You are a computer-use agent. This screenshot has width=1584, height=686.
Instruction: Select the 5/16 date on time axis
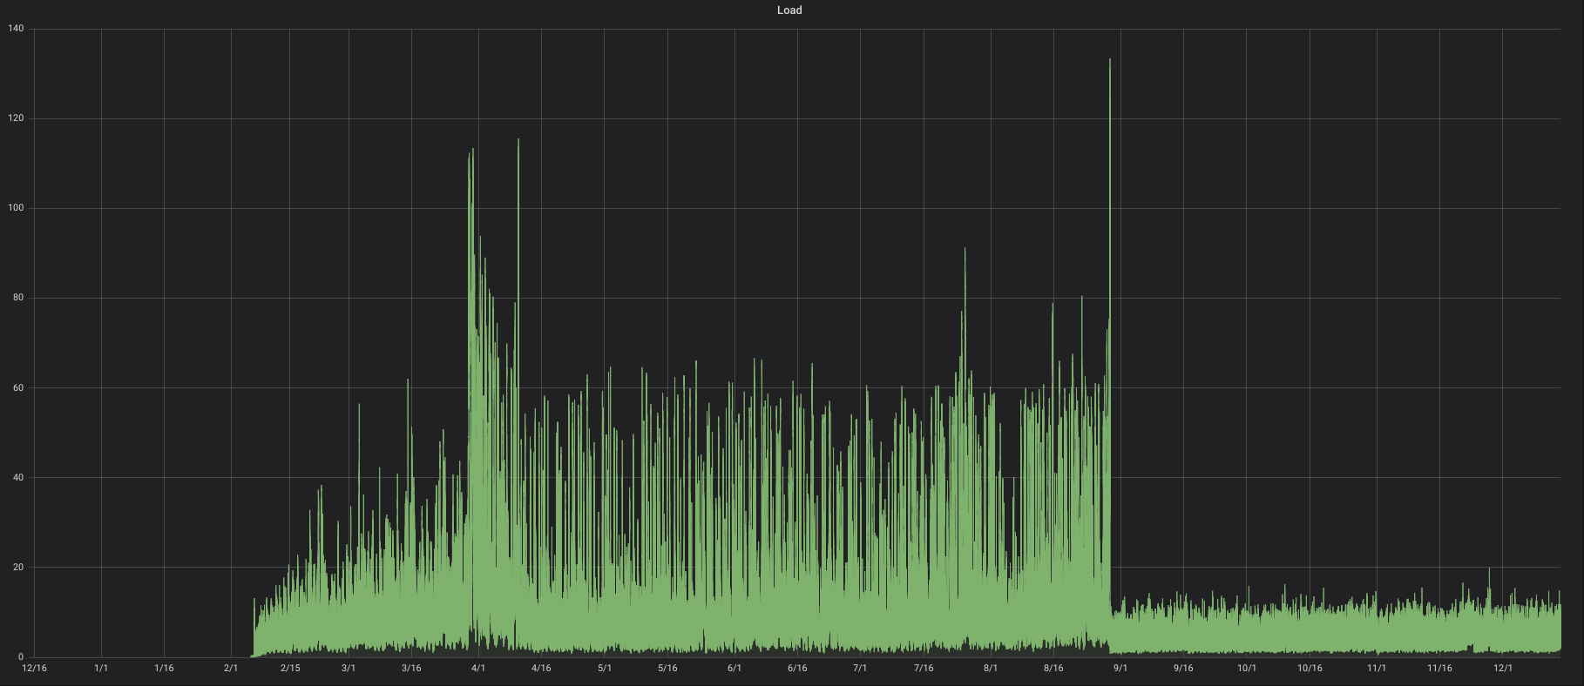tap(667, 669)
